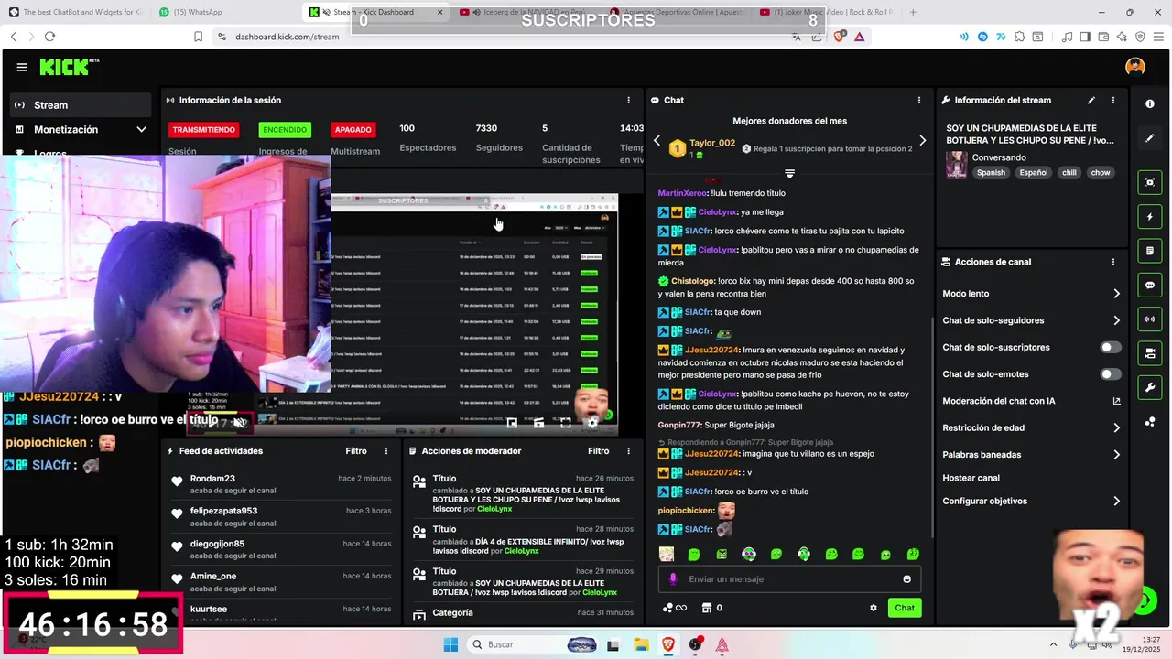Switch to the Joker Music Video tab
This screenshot has width=1172, height=659.
point(829,12)
